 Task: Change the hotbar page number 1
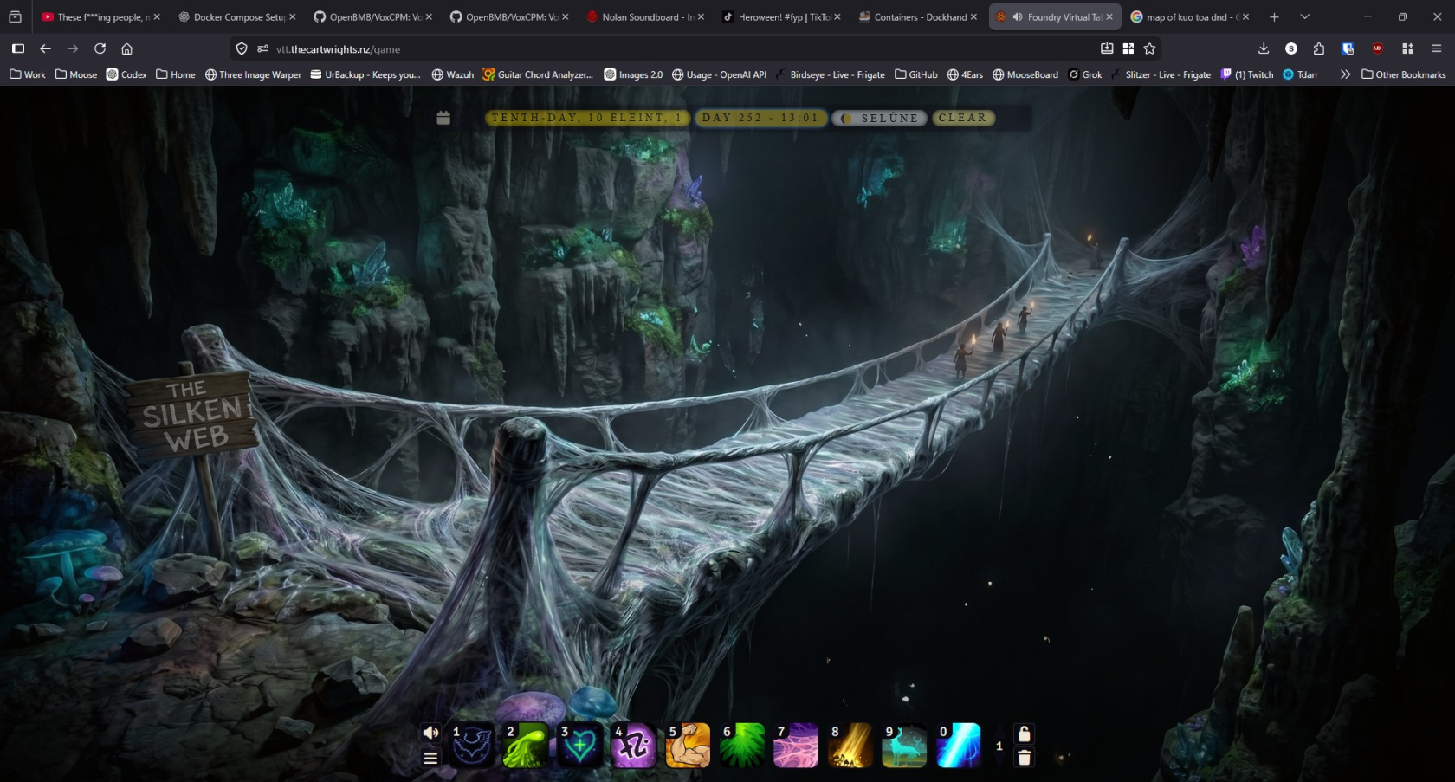point(999,746)
